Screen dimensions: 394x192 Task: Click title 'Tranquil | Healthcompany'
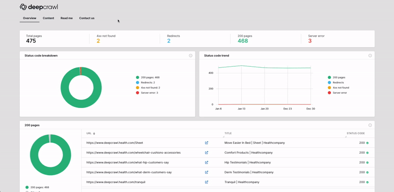242,182
